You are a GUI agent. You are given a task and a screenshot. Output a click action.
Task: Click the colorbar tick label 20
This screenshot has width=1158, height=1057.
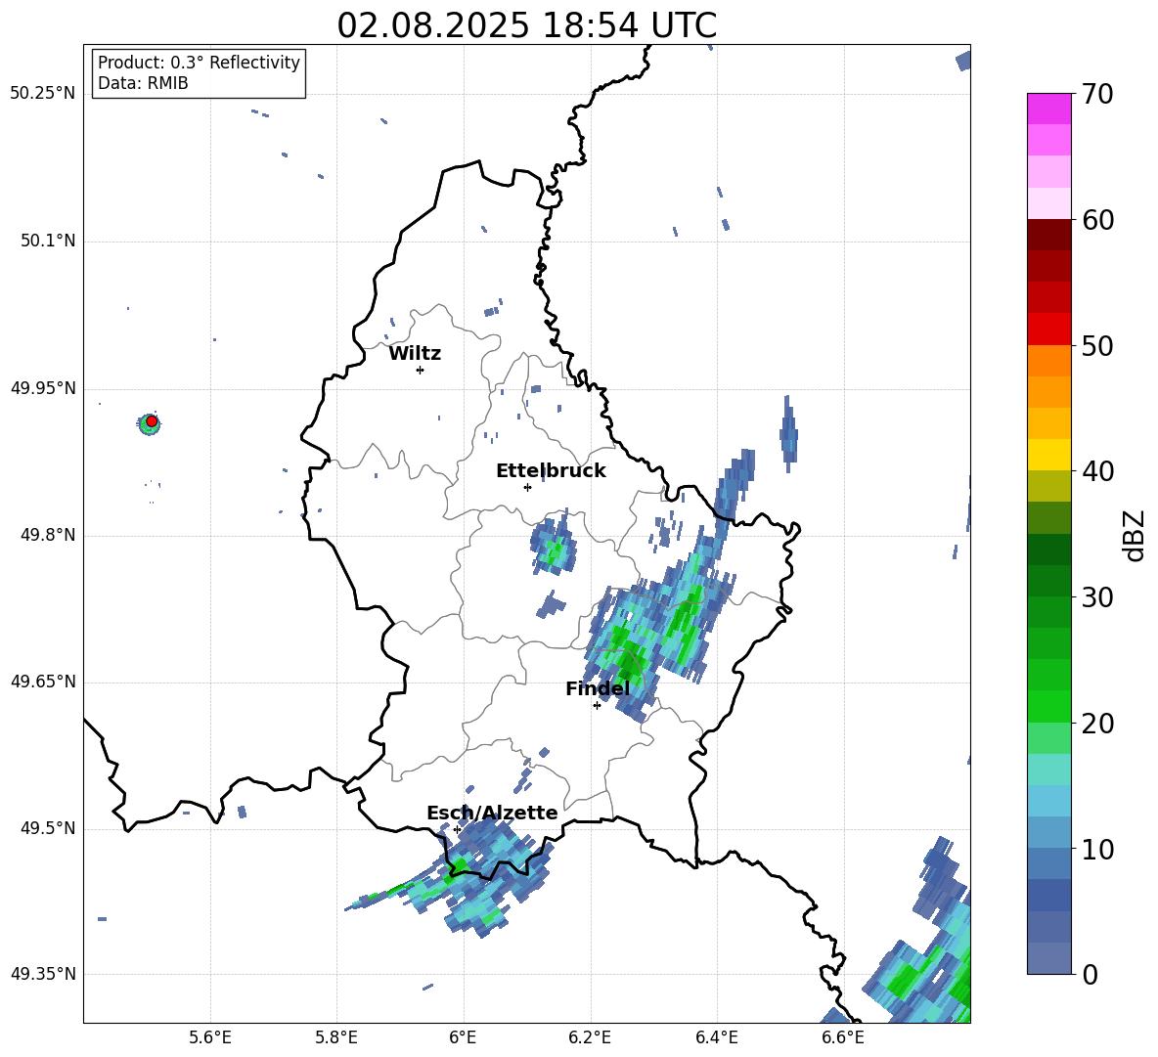tap(1096, 724)
